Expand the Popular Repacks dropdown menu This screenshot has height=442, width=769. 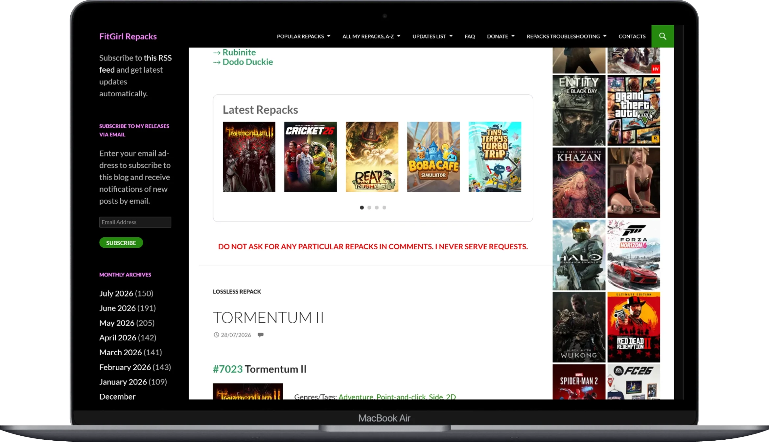point(304,37)
